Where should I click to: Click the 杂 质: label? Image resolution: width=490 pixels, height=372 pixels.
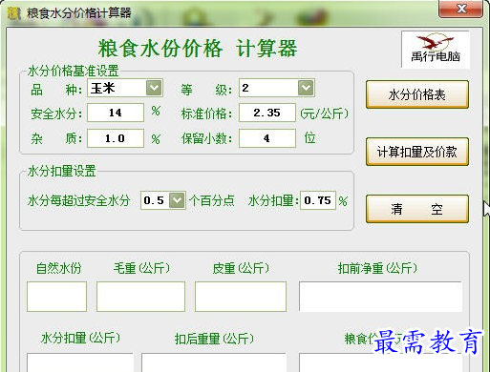click(x=56, y=139)
